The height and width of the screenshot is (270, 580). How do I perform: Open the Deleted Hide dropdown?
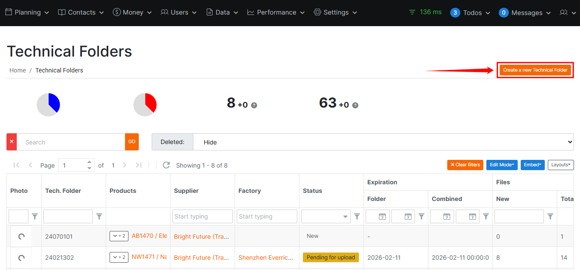(383, 142)
